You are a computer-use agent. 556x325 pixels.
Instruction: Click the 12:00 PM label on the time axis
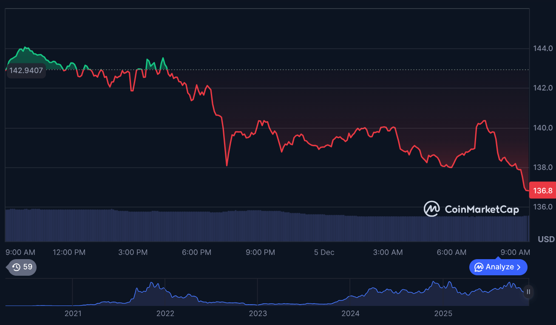(x=69, y=252)
